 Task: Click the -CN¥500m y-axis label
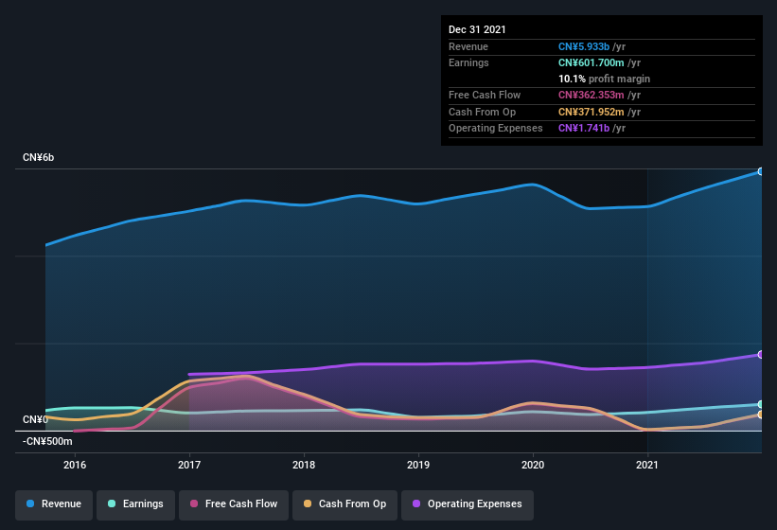point(47,441)
